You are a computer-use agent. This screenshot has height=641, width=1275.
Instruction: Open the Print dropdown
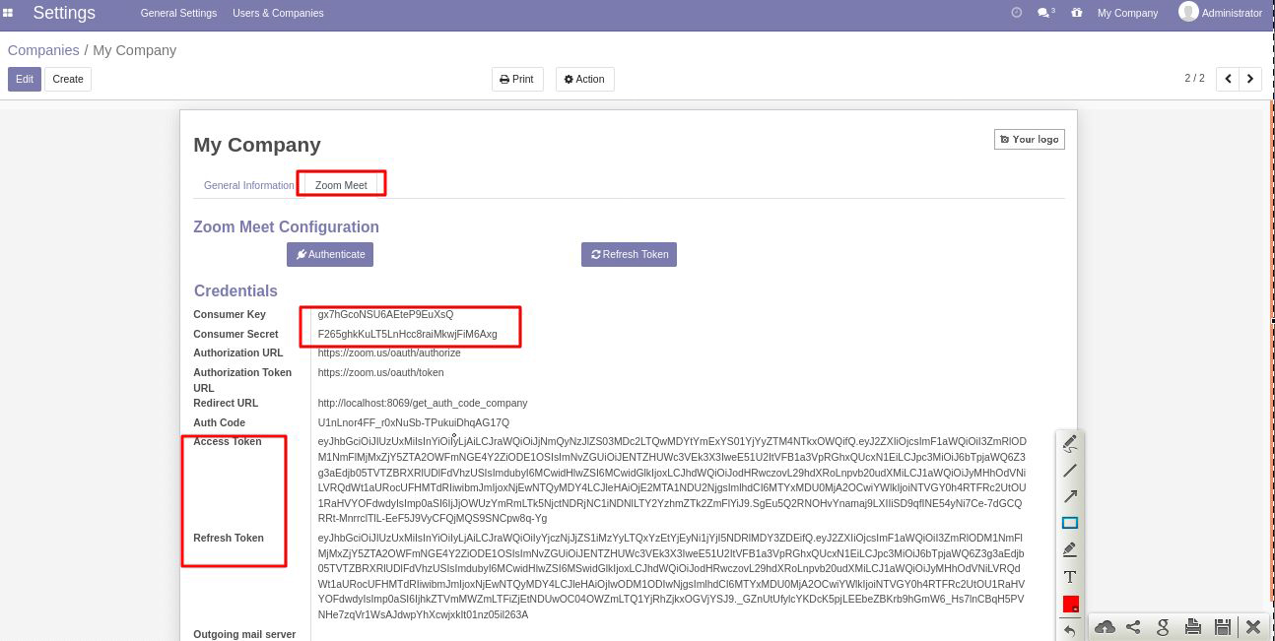tap(517, 79)
